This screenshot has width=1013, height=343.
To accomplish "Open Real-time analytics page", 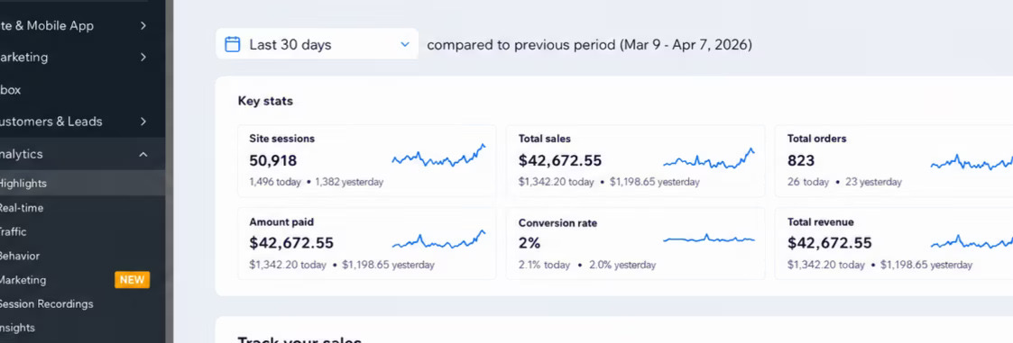I will (82, 208).
